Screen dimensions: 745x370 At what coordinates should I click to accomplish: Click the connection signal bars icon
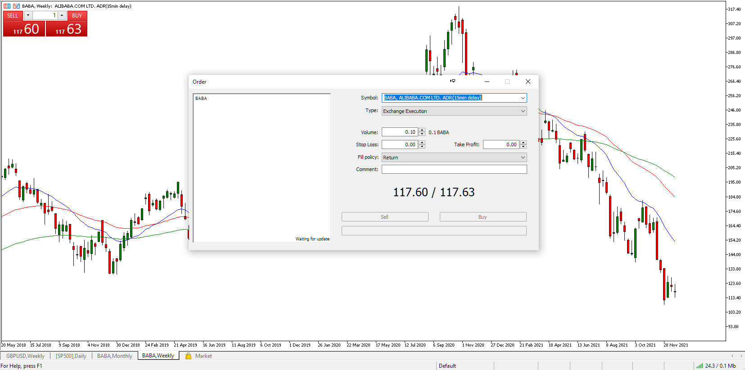700,365
